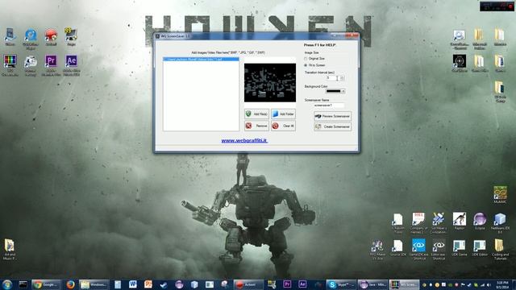Image resolution: width=516 pixels, height=290 pixels.
Task: Switch to the Action! taskbar item
Action: point(248,284)
